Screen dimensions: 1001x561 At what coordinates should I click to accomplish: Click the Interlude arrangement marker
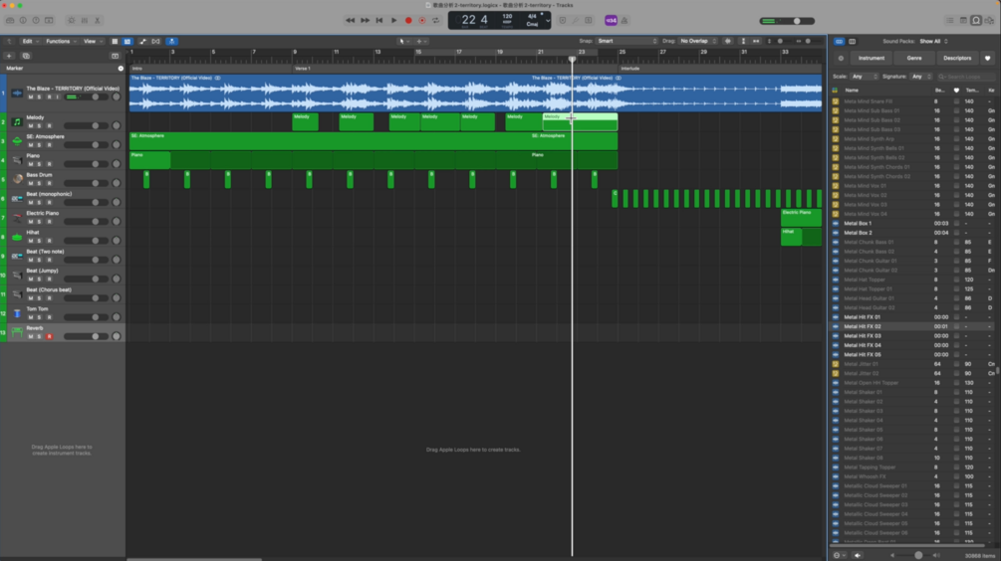(x=720, y=69)
